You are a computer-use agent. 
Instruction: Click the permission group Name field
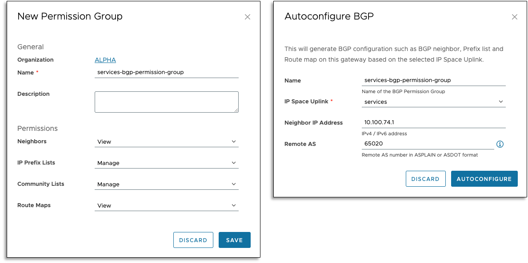click(x=167, y=72)
